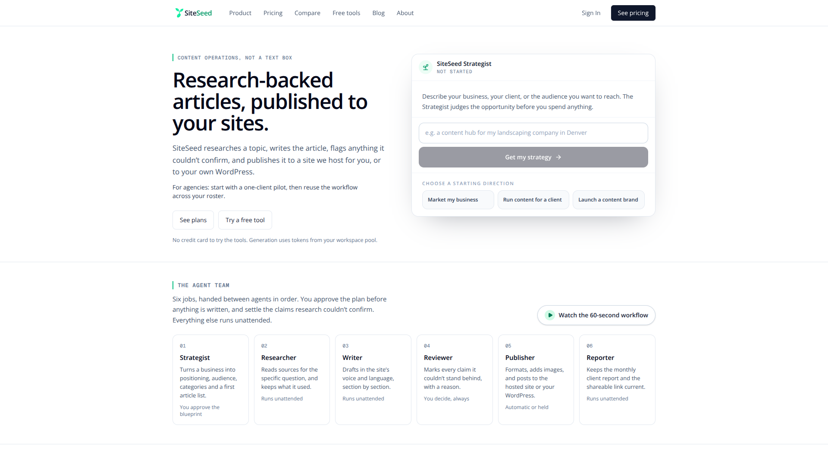Click the SiteSeed logo
Screen dimensions: 828x465
pyautogui.click(x=193, y=13)
